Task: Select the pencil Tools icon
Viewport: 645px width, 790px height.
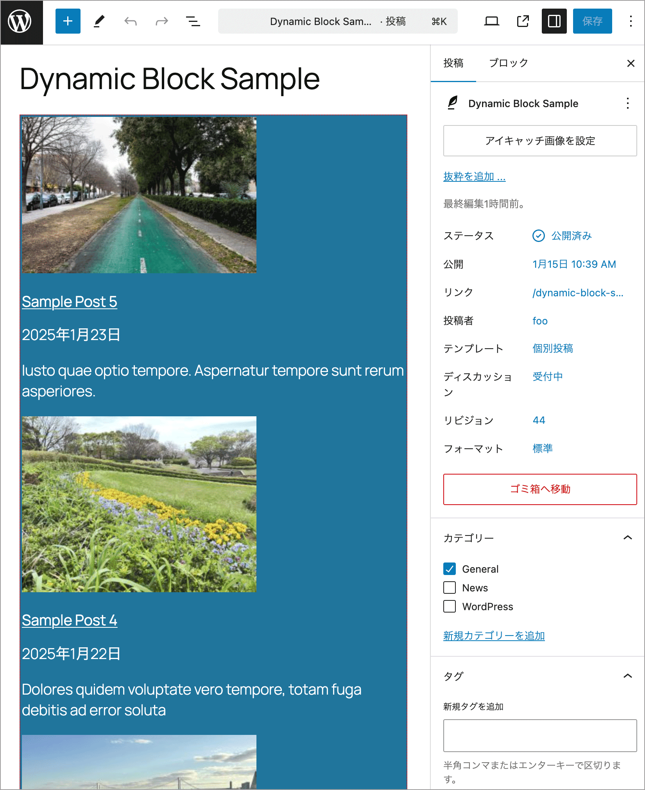Action: click(99, 21)
